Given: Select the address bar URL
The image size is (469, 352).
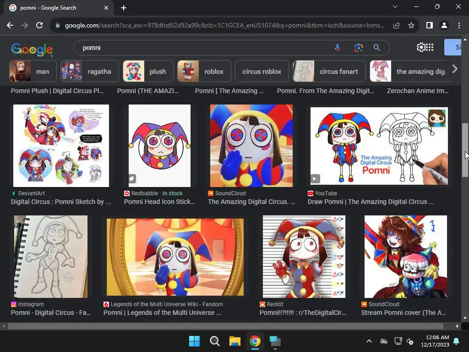Looking at the screenshot, I should pyautogui.click(x=224, y=26).
